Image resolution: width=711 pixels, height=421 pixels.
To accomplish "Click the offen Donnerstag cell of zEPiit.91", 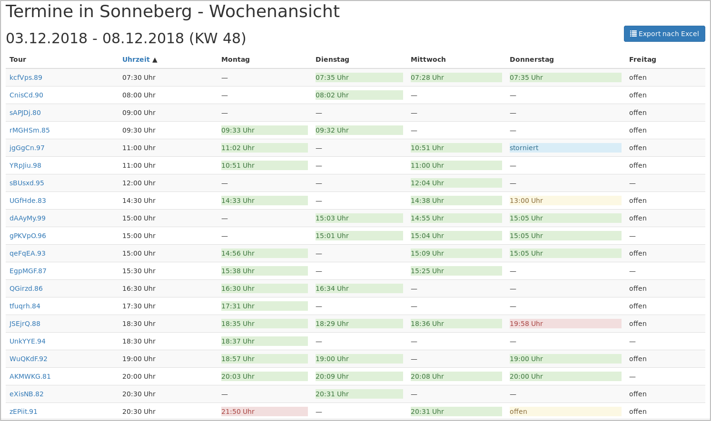I will (565, 411).
